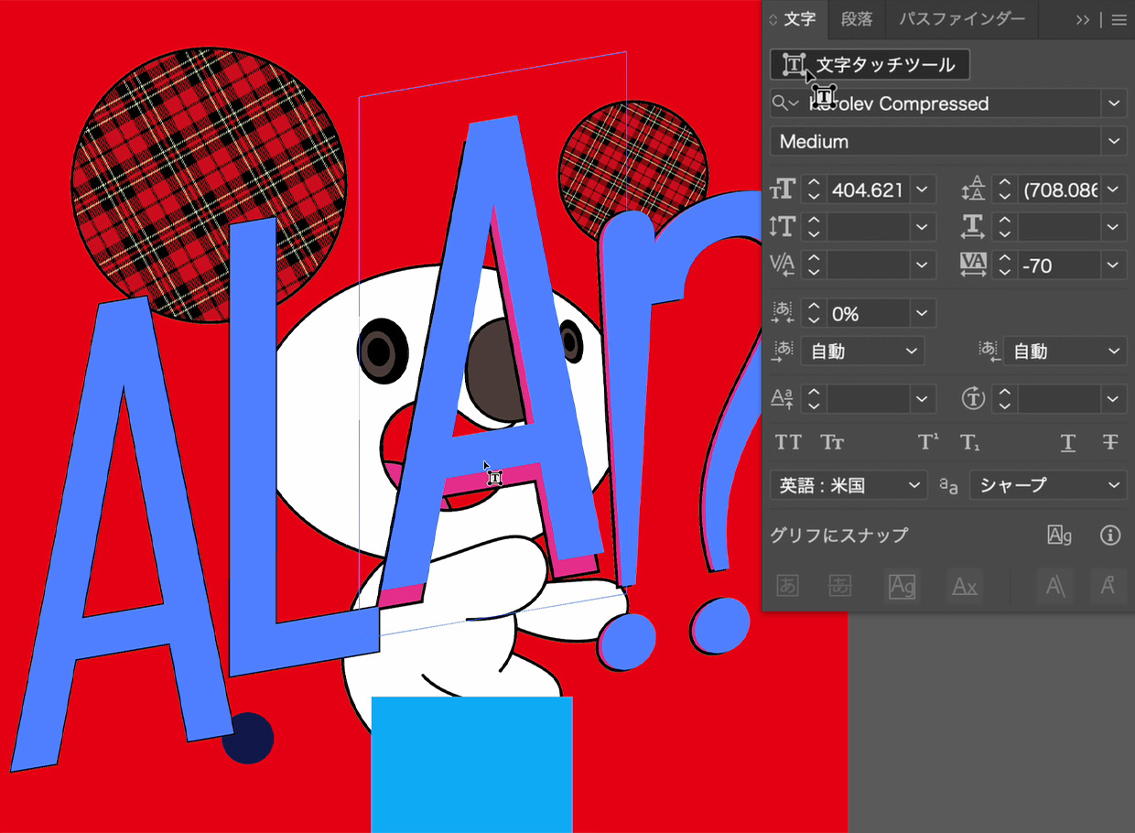Open the 英語：米国 language dropdown
Viewport: 1135px width, 833px height.
[x=849, y=485]
